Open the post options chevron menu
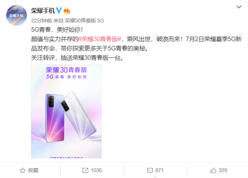 239,7
